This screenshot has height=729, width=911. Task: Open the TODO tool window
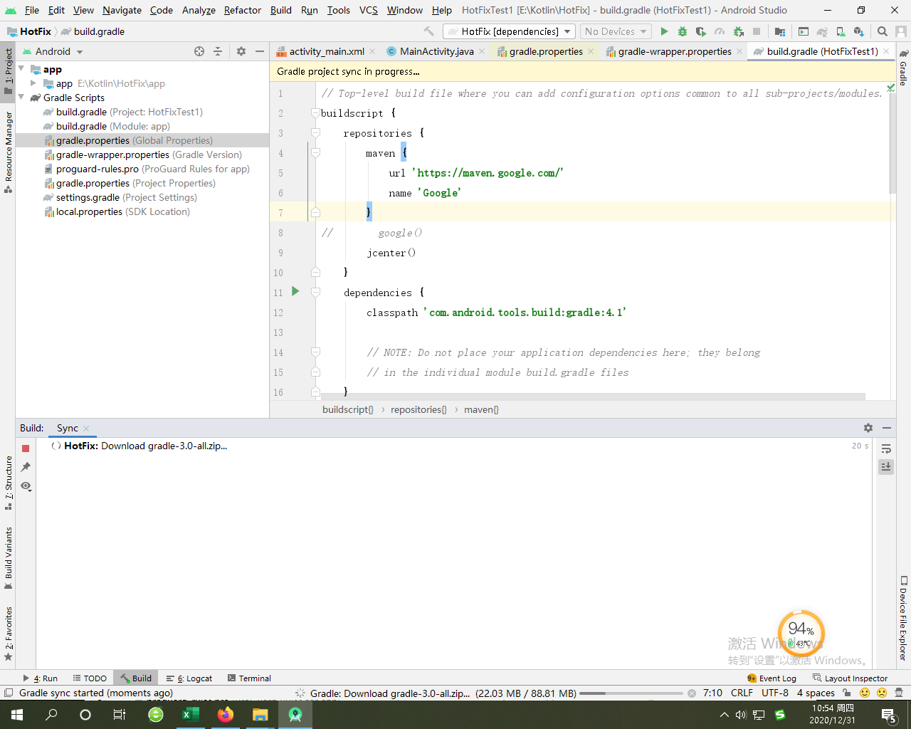point(90,678)
